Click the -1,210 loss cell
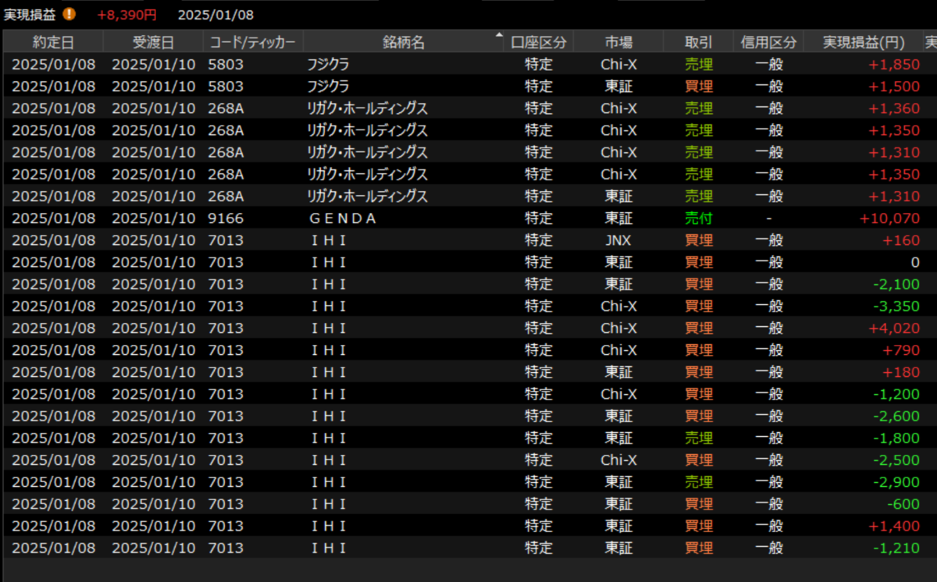The image size is (937, 582). (x=896, y=548)
